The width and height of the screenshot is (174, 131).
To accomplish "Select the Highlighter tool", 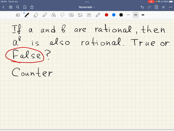I will (x=45, y=15).
